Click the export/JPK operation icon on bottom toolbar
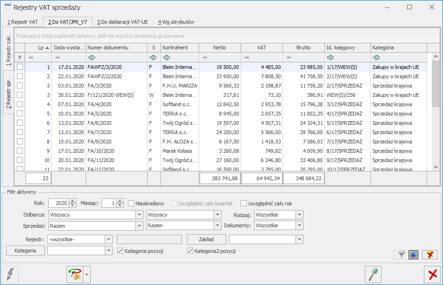Viewport: 443px width, 285px height. pyautogui.click(x=74, y=274)
